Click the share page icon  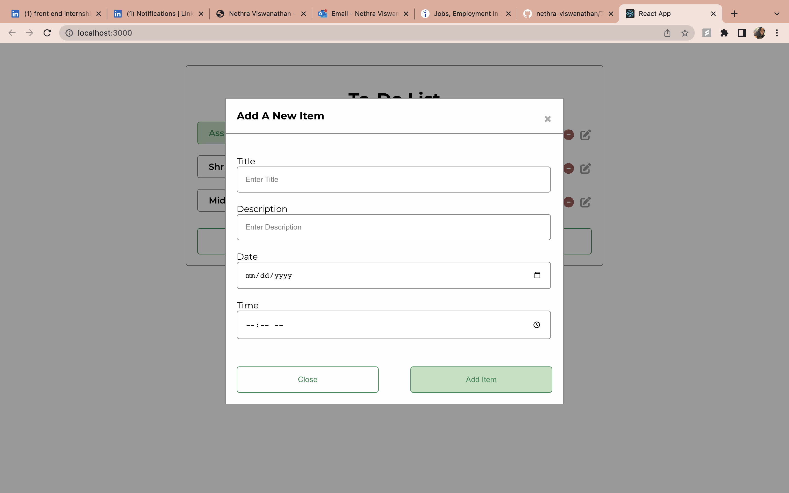[667, 33]
